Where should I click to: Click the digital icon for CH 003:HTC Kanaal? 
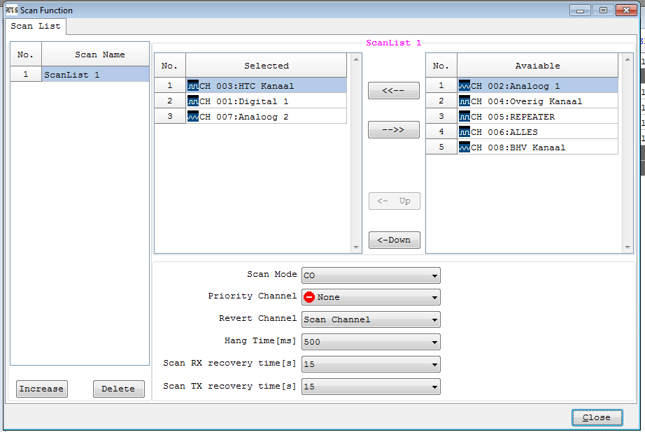coord(193,86)
